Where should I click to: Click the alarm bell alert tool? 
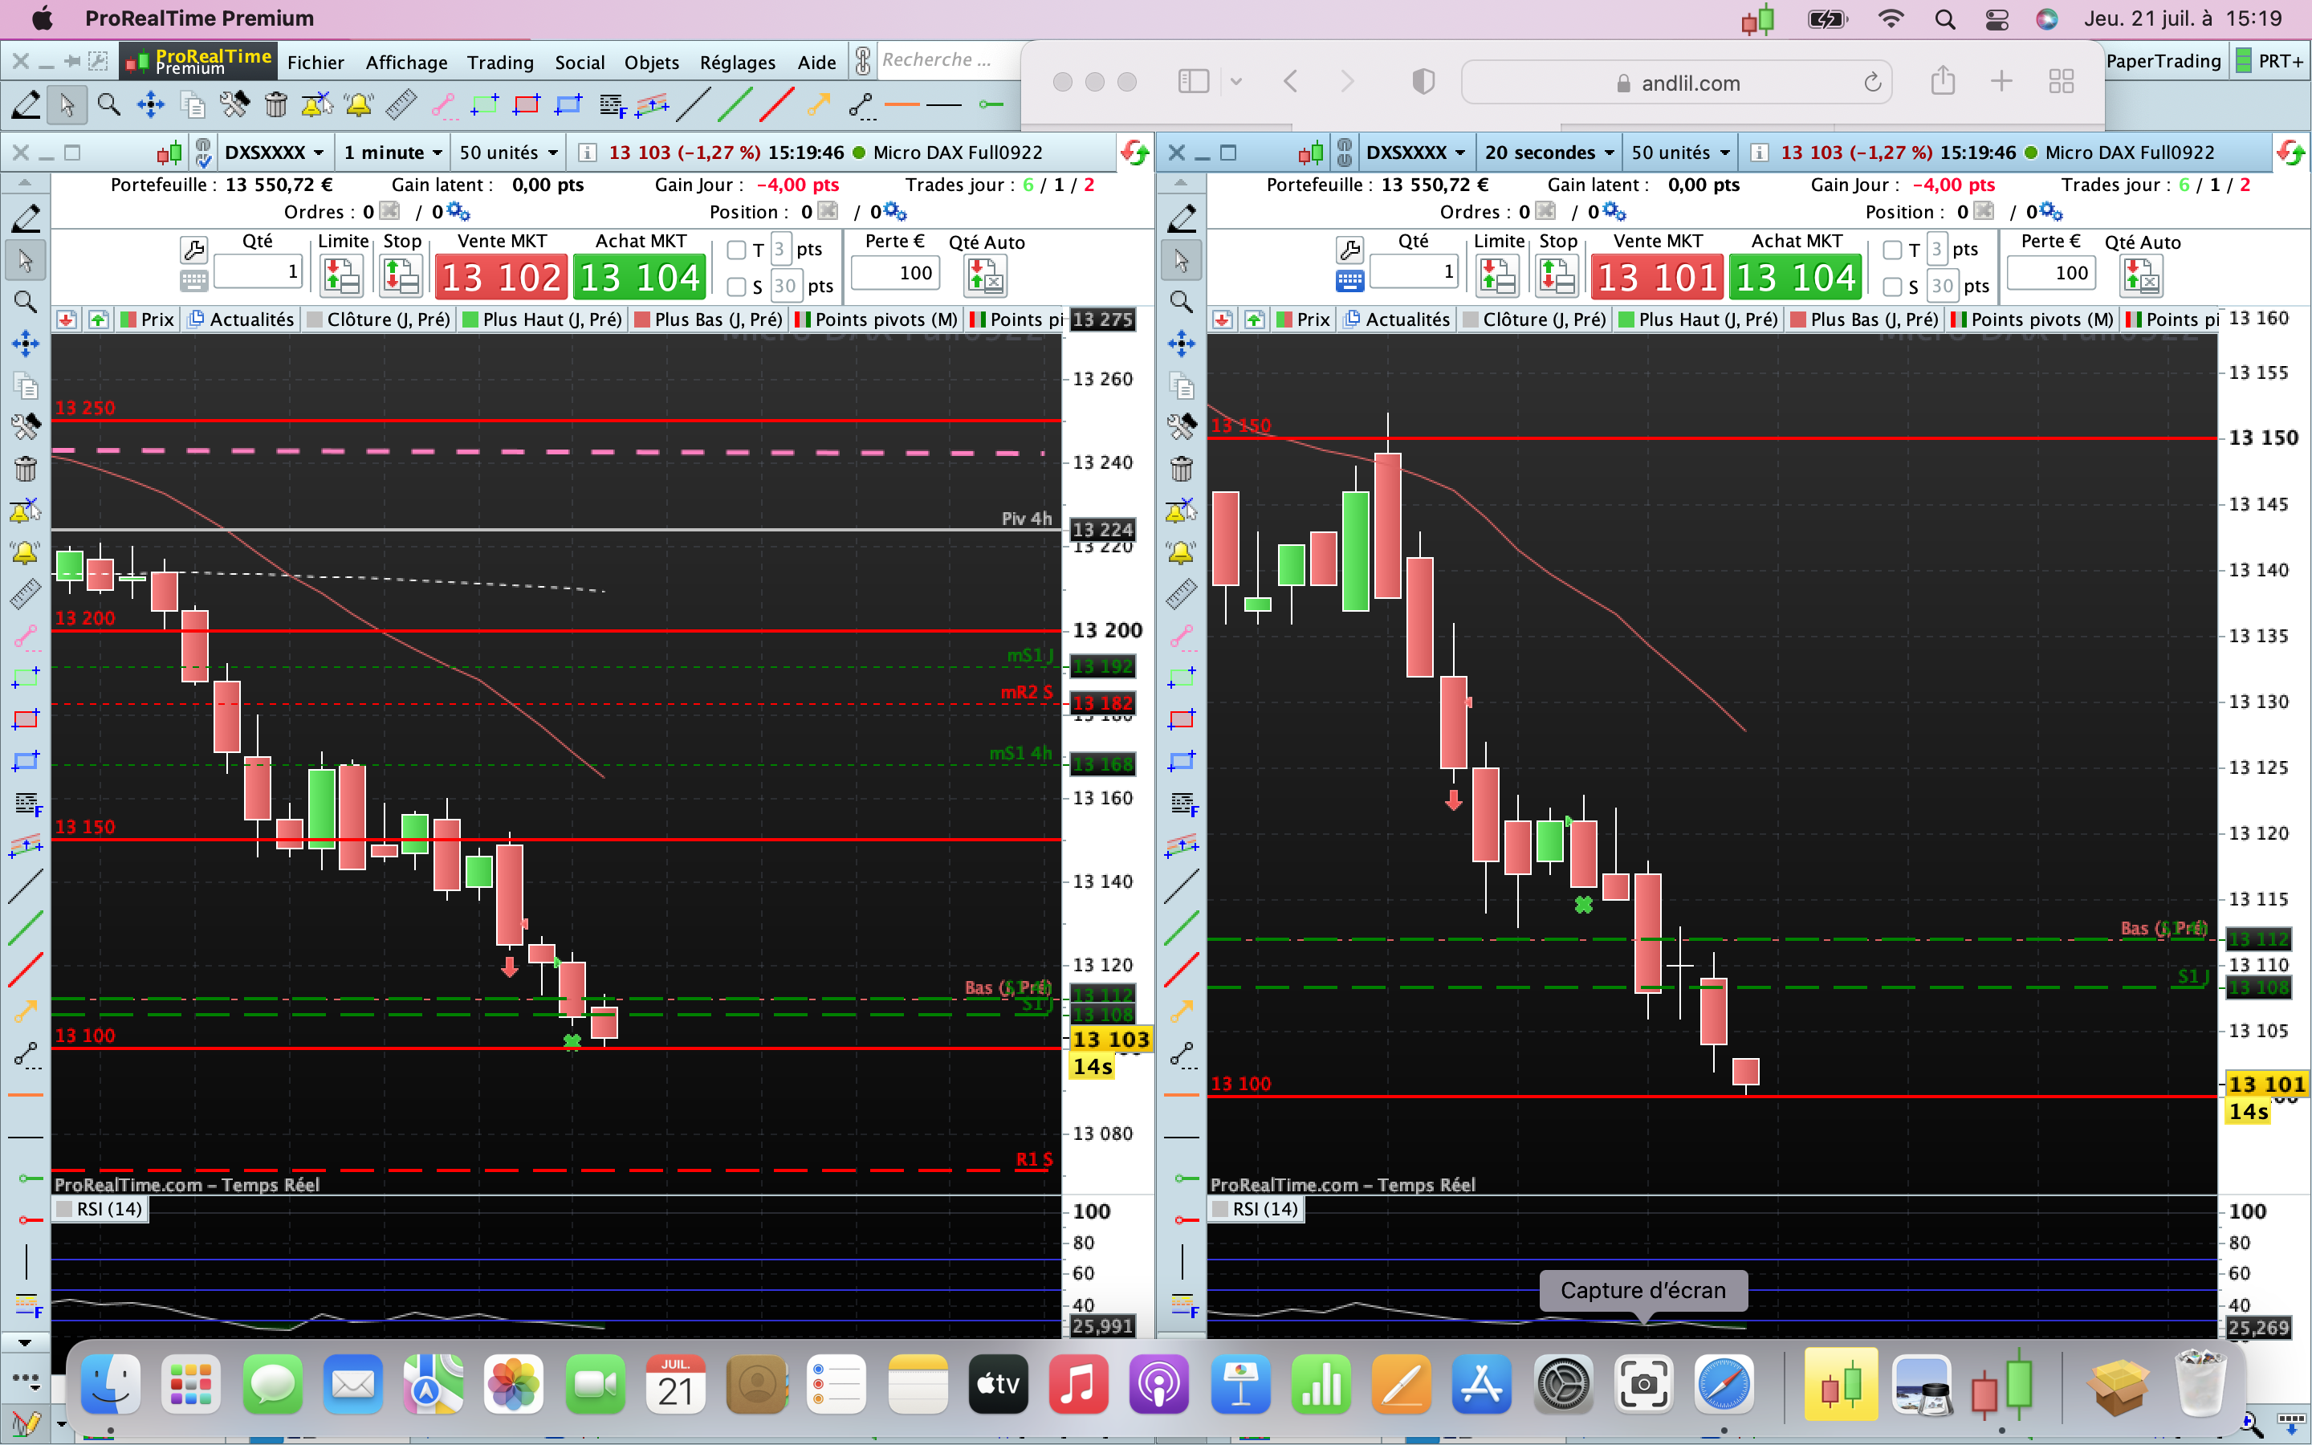(x=358, y=104)
